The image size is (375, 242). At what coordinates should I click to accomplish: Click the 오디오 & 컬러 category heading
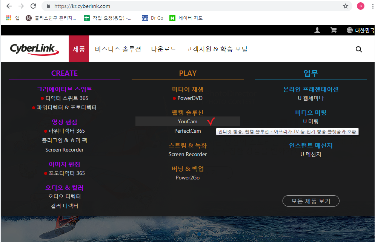tap(65, 188)
